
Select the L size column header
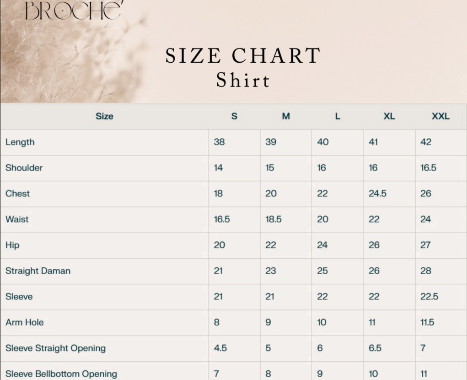338,116
